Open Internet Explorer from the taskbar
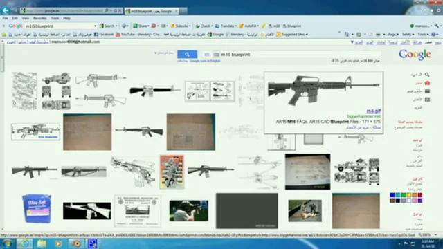Screen dimensions: 443x249 point(25,243)
